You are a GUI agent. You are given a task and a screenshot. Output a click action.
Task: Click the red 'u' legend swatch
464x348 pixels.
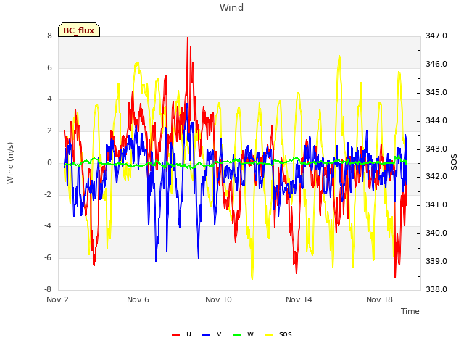175,335
